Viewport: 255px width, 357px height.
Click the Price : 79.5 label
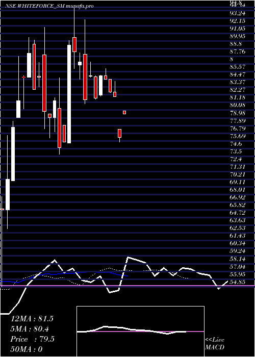[x=33, y=339]
